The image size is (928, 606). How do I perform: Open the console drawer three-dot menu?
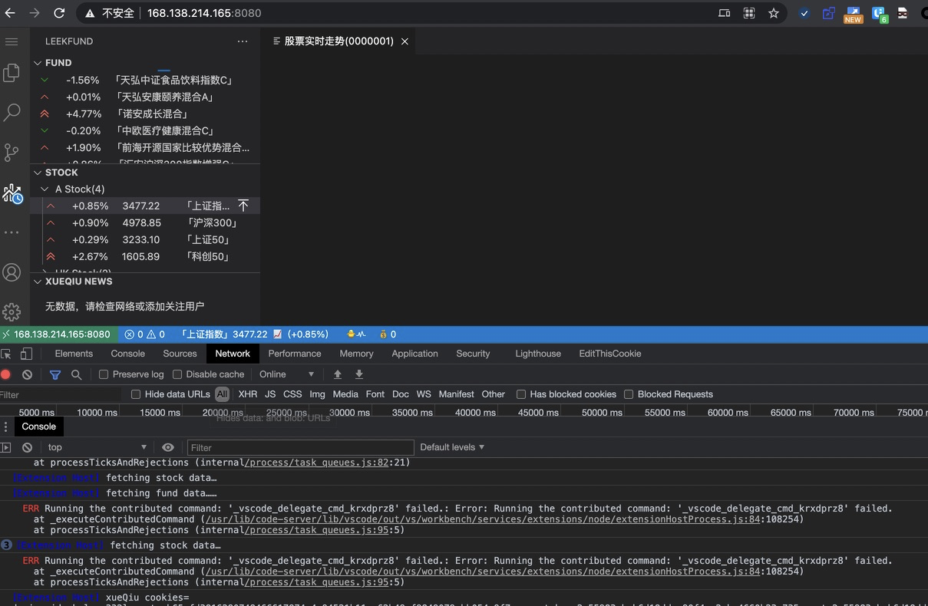[6, 427]
